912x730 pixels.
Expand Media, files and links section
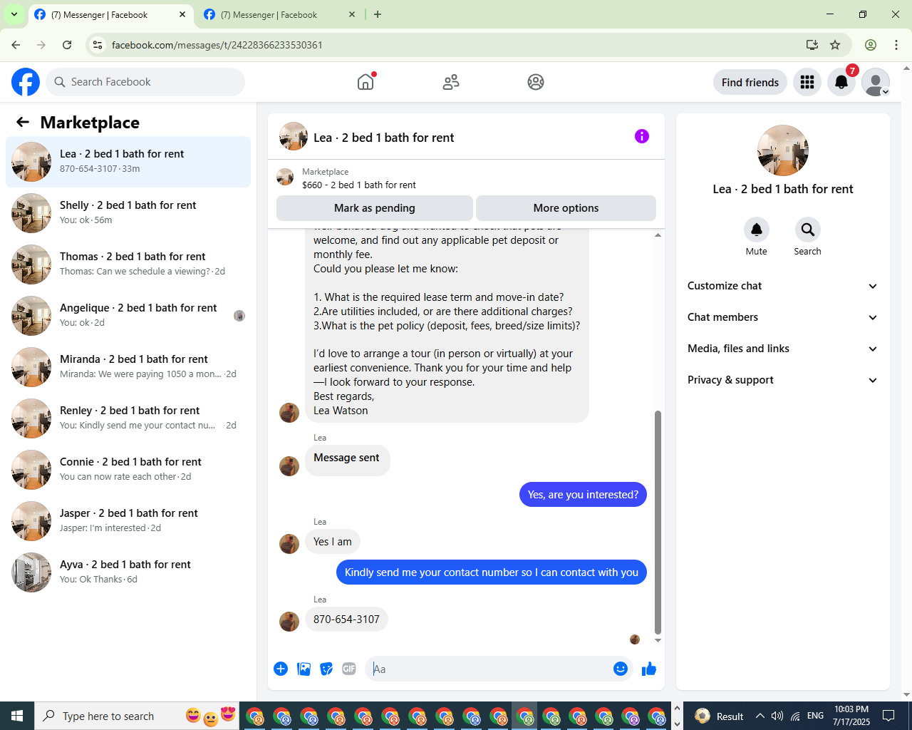click(x=782, y=349)
